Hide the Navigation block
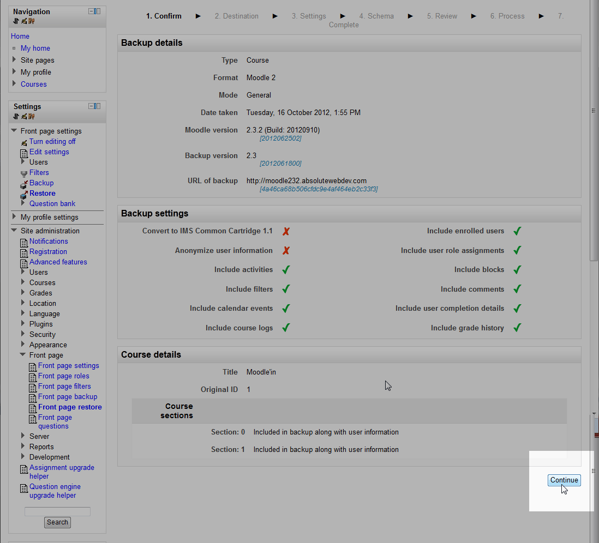This screenshot has height=543, width=599. (91, 11)
